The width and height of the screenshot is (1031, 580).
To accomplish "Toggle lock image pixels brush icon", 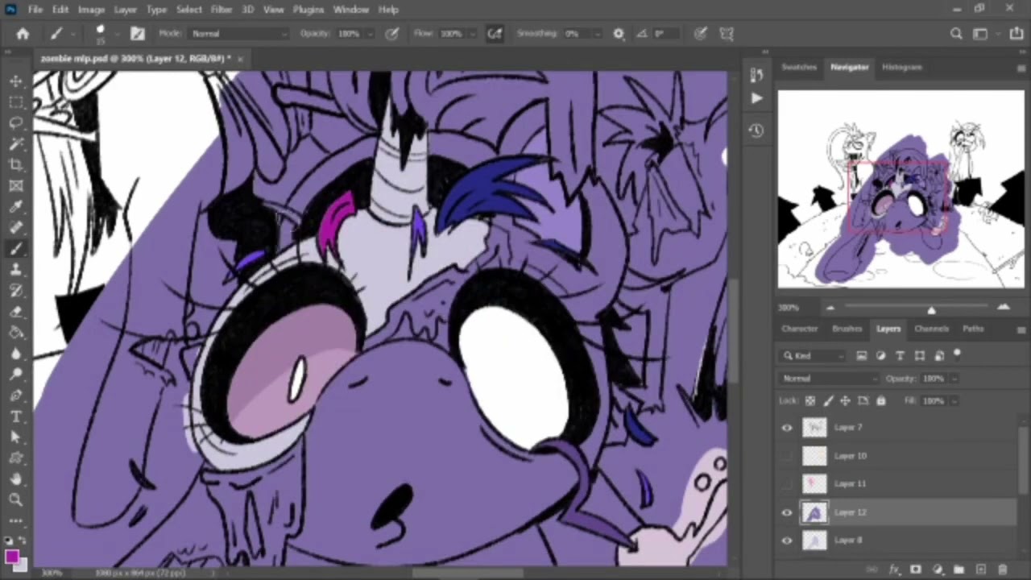I will [827, 400].
